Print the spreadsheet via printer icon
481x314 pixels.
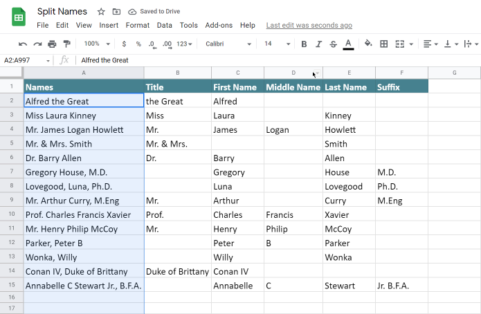(x=52, y=44)
